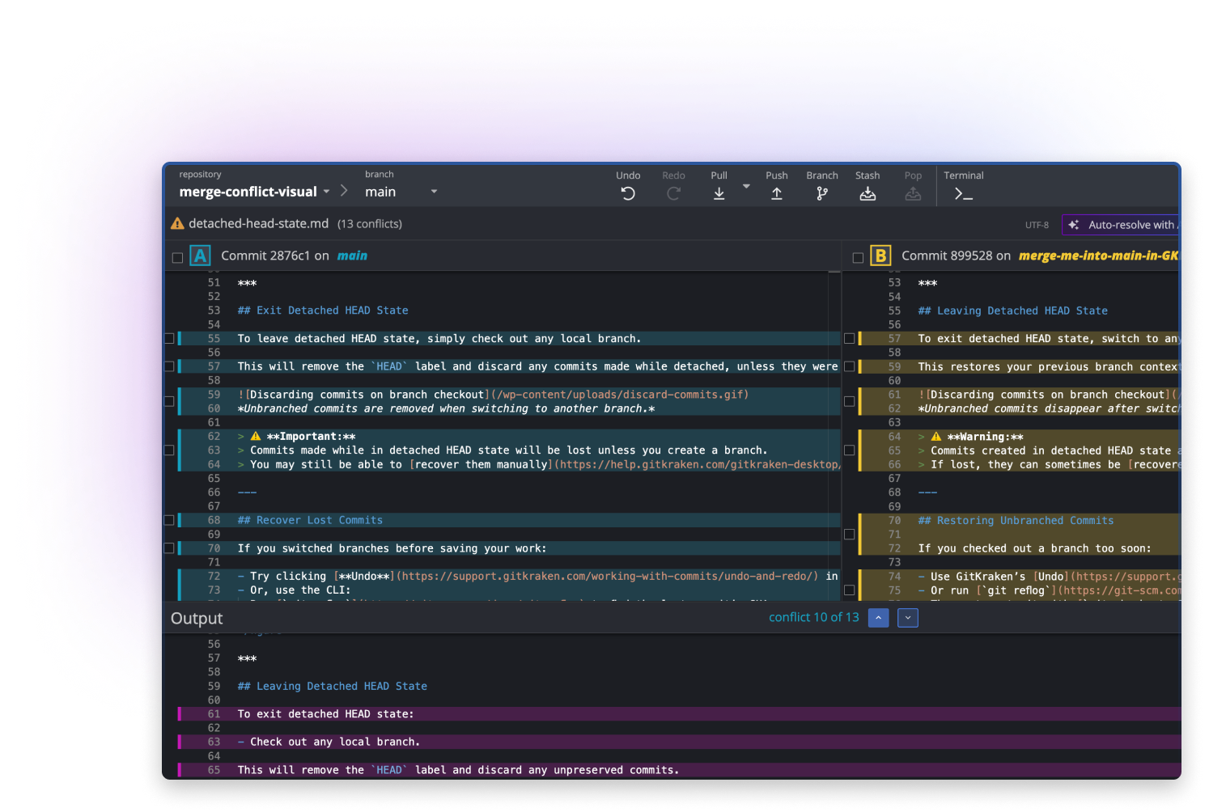Check the box for Commit 2876c1 panel A

click(178, 256)
